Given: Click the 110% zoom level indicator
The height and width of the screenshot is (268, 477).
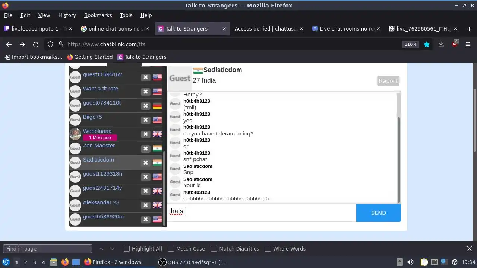Looking at the screenshot, I should (x=410, y=44).
